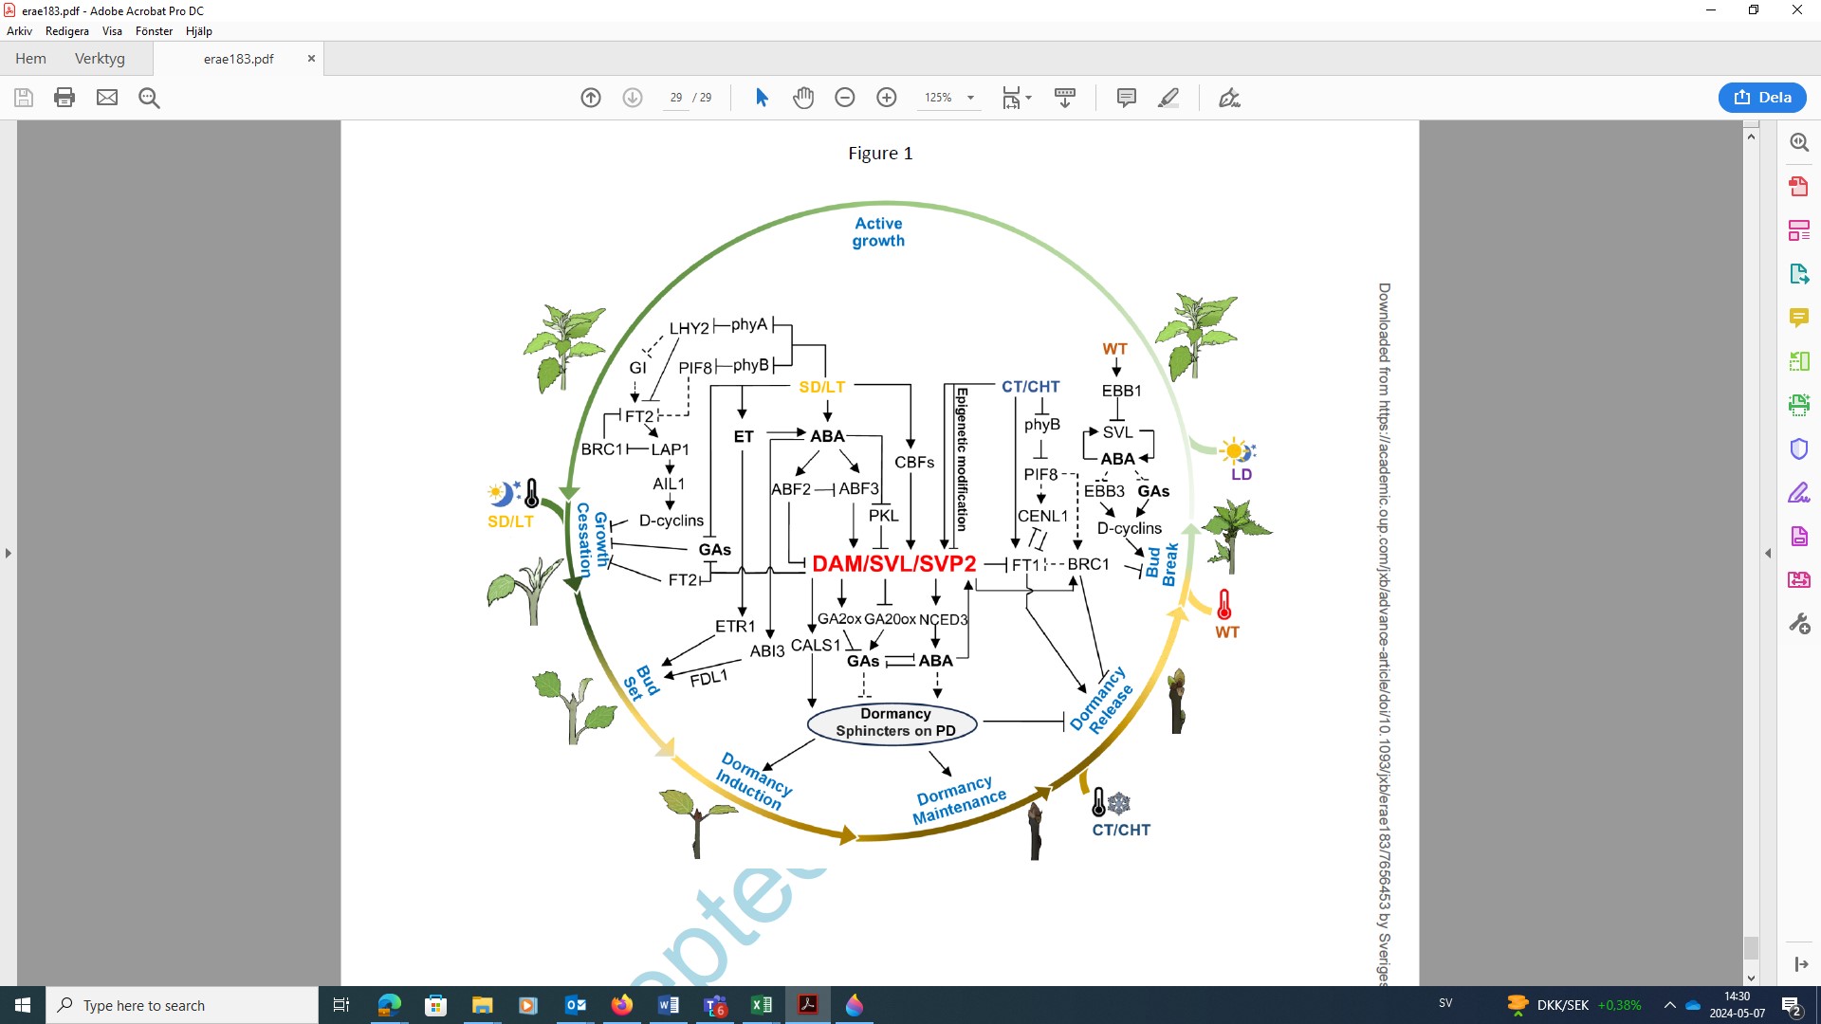Zoom in with the plus circle icon
Viewport: 1821px width, 1024px height.
point(887,98)
